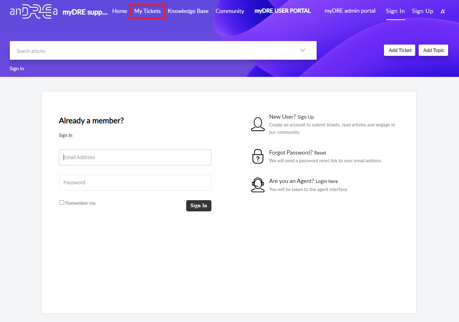Open the My Tickets tab

147,11
